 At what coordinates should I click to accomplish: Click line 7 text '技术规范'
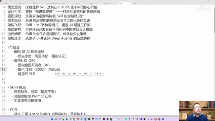coord(14,21)
